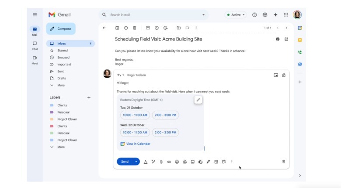The height and width of the screenshot is (188, 341).
Task: Toggle confidential mode lock icon in reply header
Action: point(284,75)
